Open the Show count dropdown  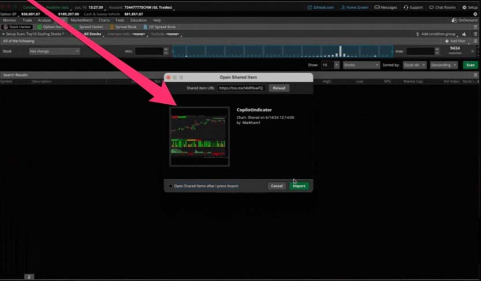pos(330,65)
